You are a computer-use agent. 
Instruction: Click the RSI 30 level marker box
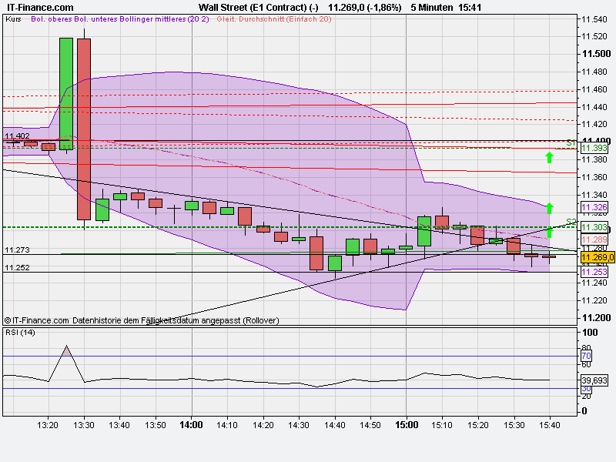(x=587, y=389)
